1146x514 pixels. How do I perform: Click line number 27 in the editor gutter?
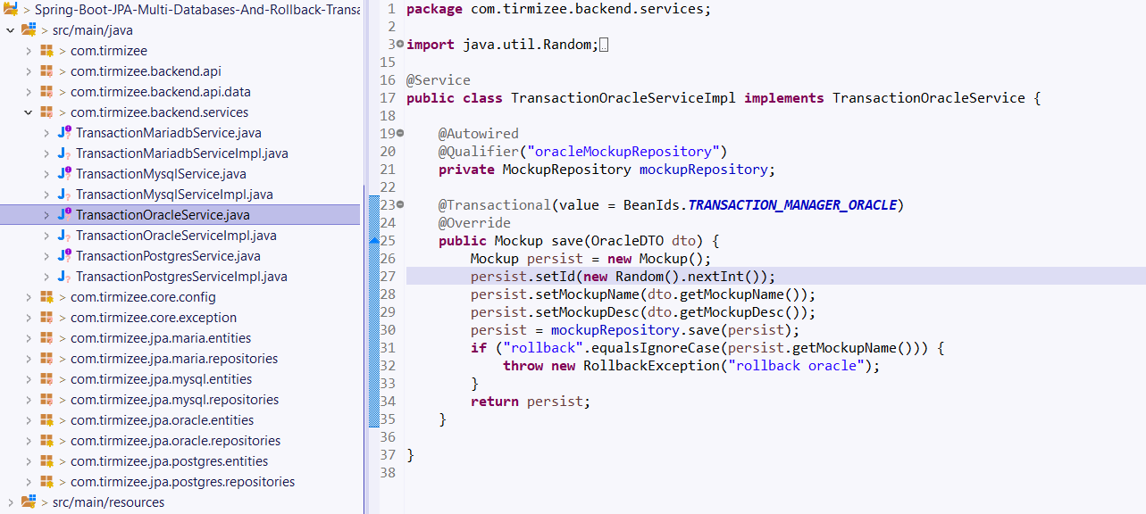click(x=387, y=277)
